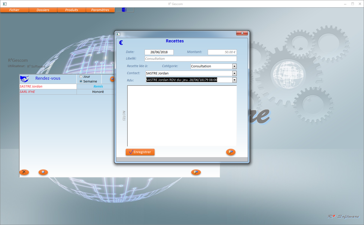Close the Recettes dialog with the red X
Image resolution: width=364 pixels, height=225 pixels.
pyautogui.click(x=242, y=33)
